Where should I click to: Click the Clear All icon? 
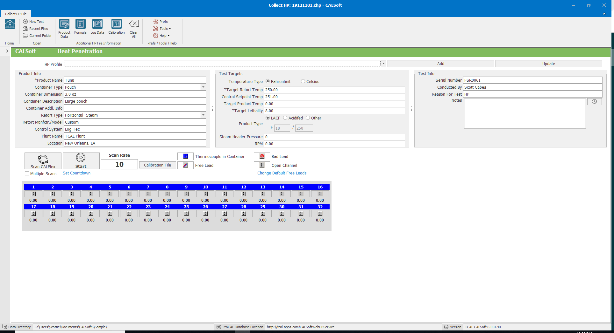(134, 24)
